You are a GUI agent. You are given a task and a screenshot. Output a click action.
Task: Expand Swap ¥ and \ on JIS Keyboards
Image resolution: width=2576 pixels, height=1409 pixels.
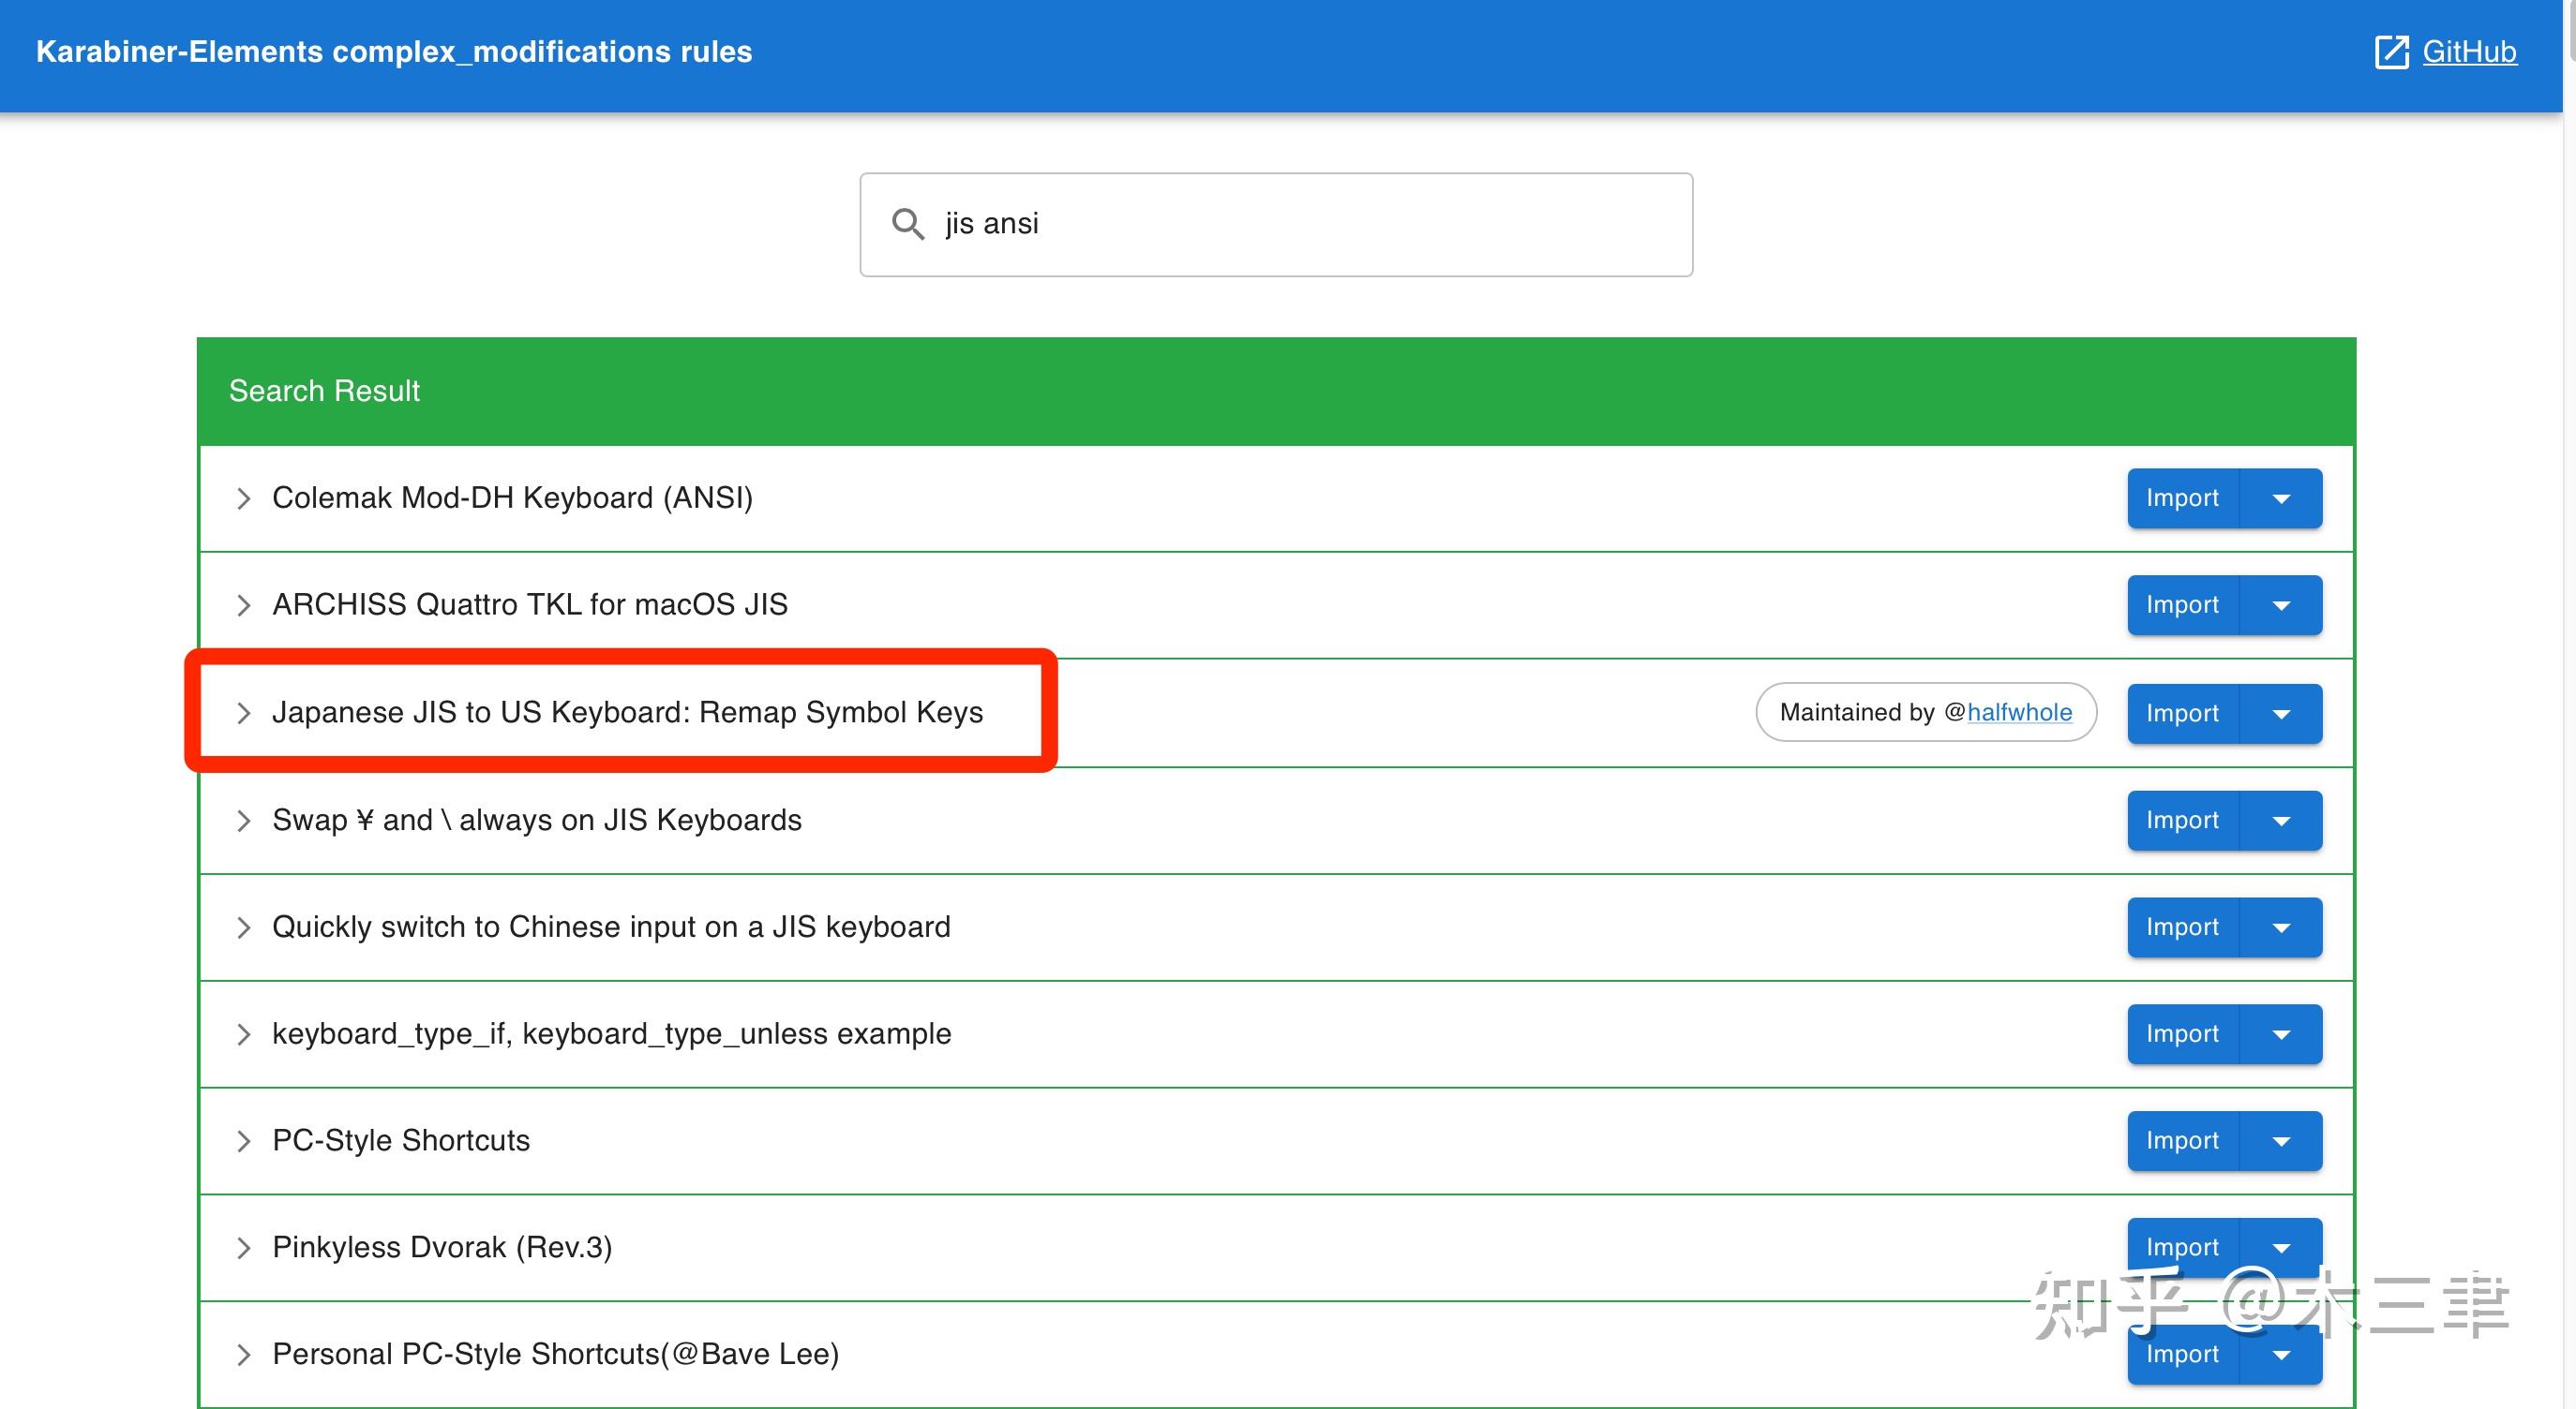pos(243,821)
